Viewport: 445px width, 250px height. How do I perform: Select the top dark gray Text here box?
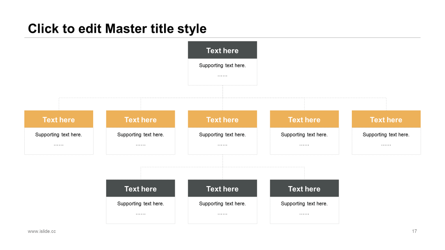tap(222, 50)
